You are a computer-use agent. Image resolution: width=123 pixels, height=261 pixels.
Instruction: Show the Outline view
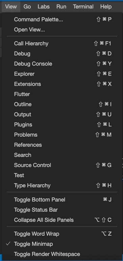pyautogui.click(x=62, y=104)
